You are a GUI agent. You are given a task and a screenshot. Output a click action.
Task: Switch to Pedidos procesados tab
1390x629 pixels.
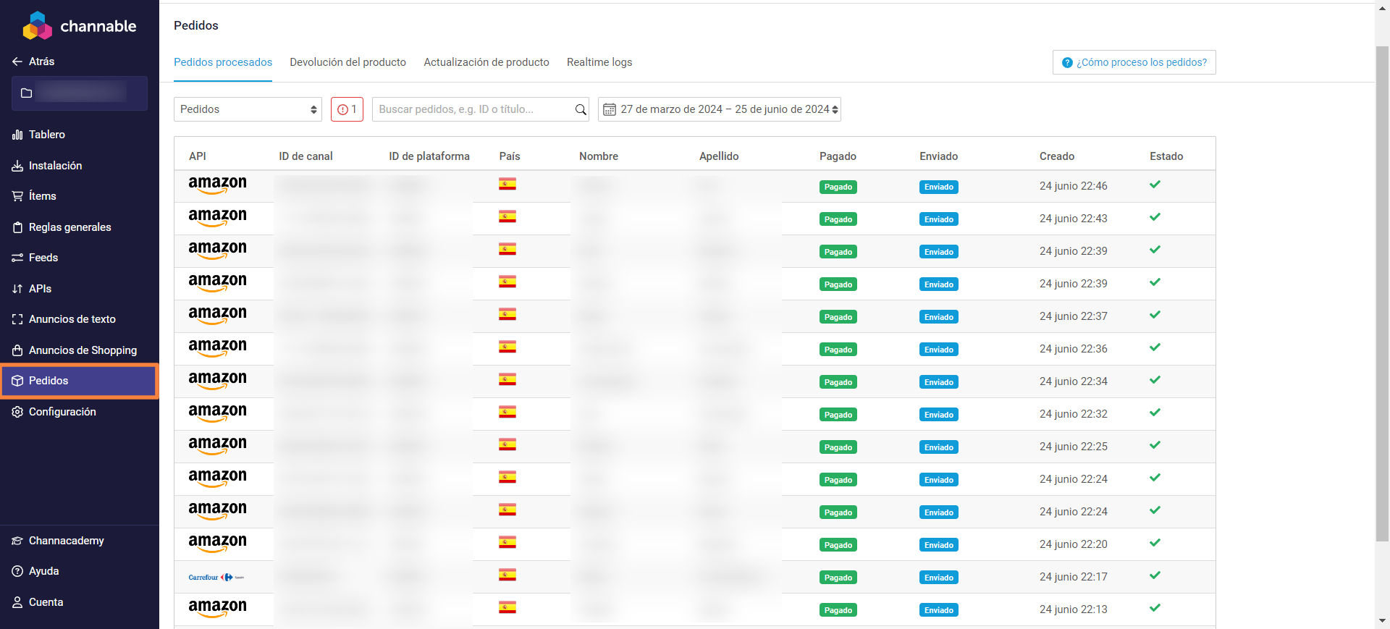(x=223, y=62)
